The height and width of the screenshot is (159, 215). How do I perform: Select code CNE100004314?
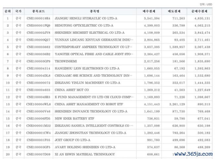pyautogui.click(x=38, y=68)
